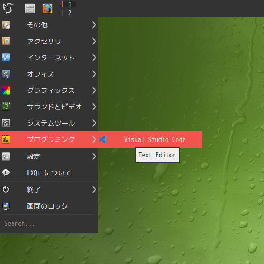The width and height of the screenshot is (264, 264).
Task: Expand the その他 submenu arrow
Action: coord(94,25)
